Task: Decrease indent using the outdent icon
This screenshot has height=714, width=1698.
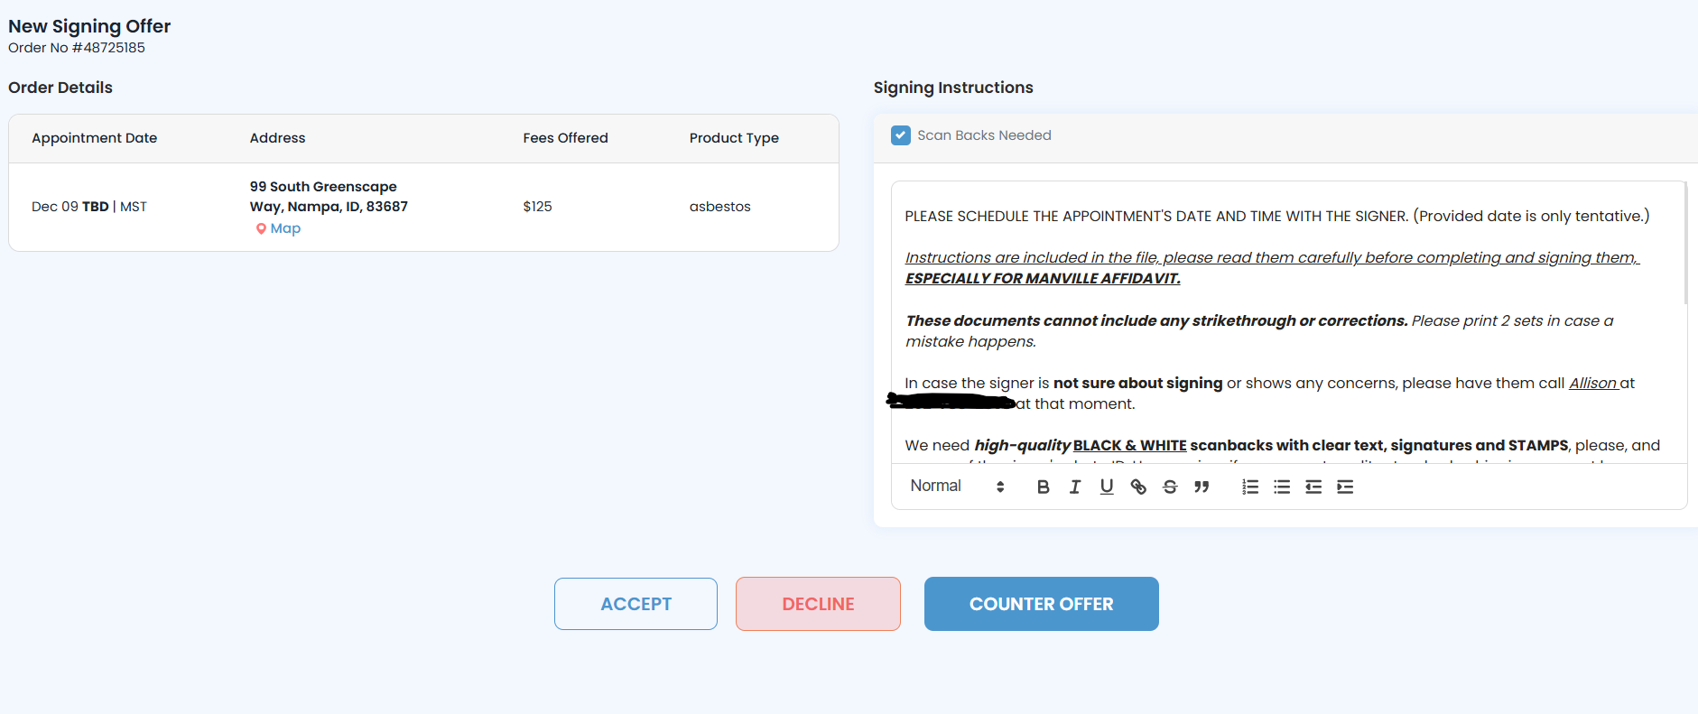Action: (x=1313, y=487)
